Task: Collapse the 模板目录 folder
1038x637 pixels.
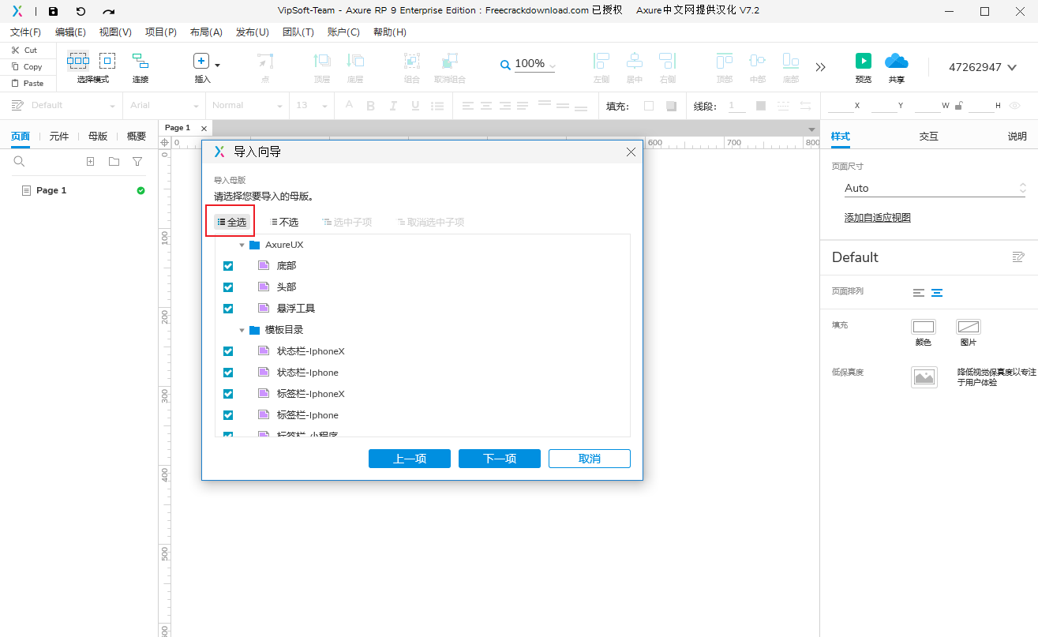Action: point(242,330)
